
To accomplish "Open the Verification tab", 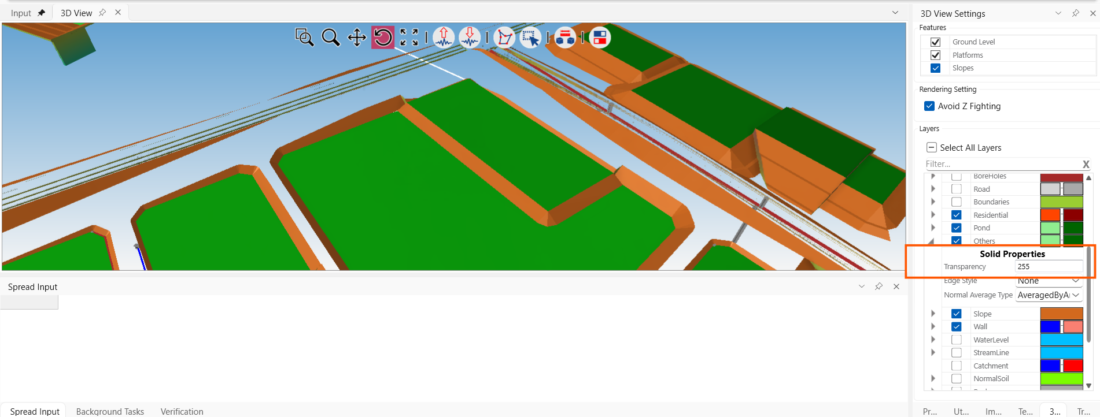I will 182,411.
